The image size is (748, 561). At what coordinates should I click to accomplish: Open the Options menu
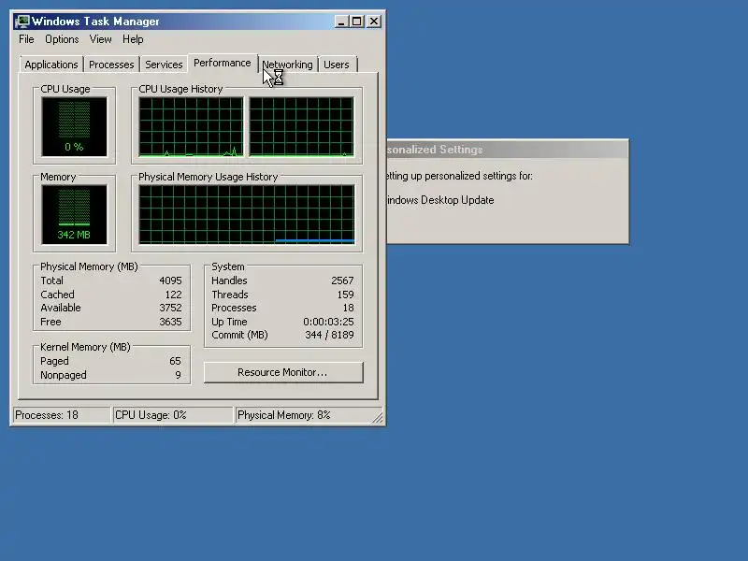62,39
